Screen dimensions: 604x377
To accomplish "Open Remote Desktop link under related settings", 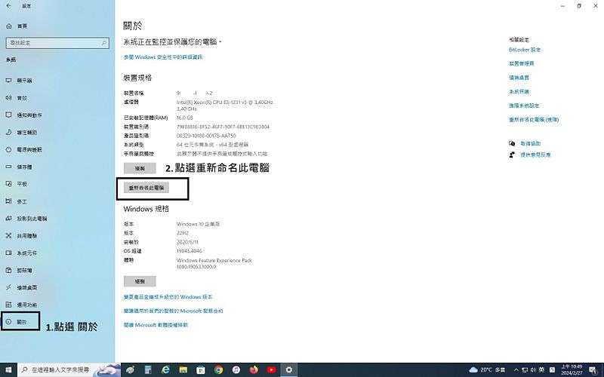I will 519,78.
